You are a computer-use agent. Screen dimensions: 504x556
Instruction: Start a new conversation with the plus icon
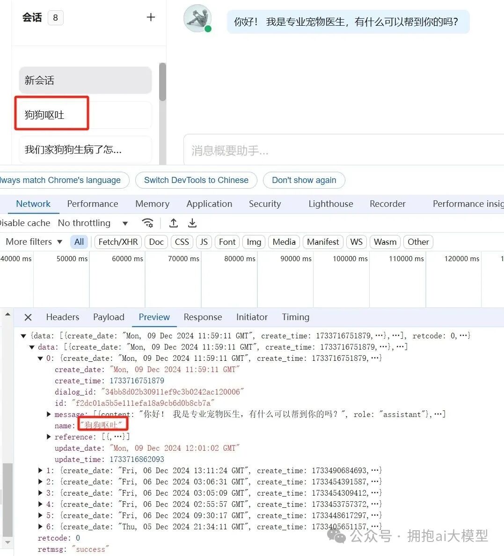pyautogui.click(x=151, y=16)
